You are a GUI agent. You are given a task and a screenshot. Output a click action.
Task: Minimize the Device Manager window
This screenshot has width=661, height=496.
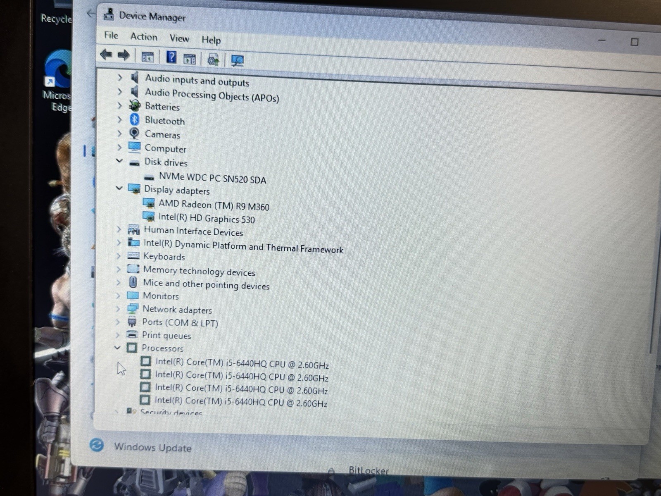[x=602, y=41]
